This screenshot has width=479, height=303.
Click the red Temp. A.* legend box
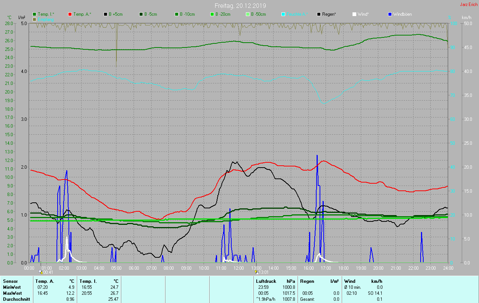point(70,14)
